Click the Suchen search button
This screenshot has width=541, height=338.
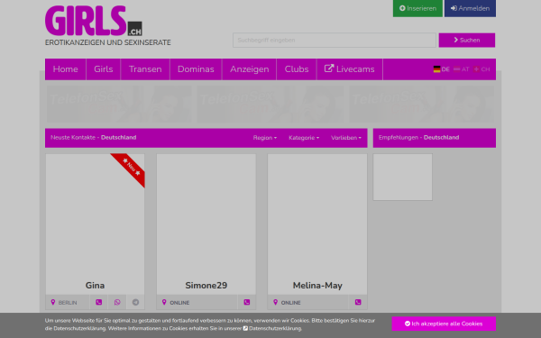[467, 40]
